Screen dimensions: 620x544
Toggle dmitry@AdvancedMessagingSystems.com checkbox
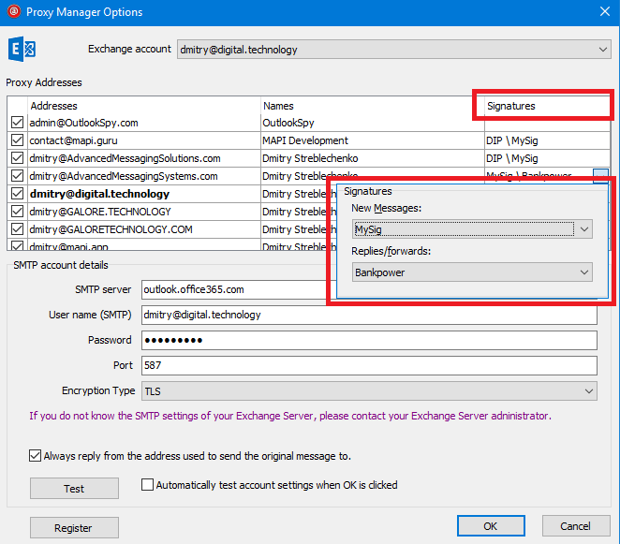[17, 175]
